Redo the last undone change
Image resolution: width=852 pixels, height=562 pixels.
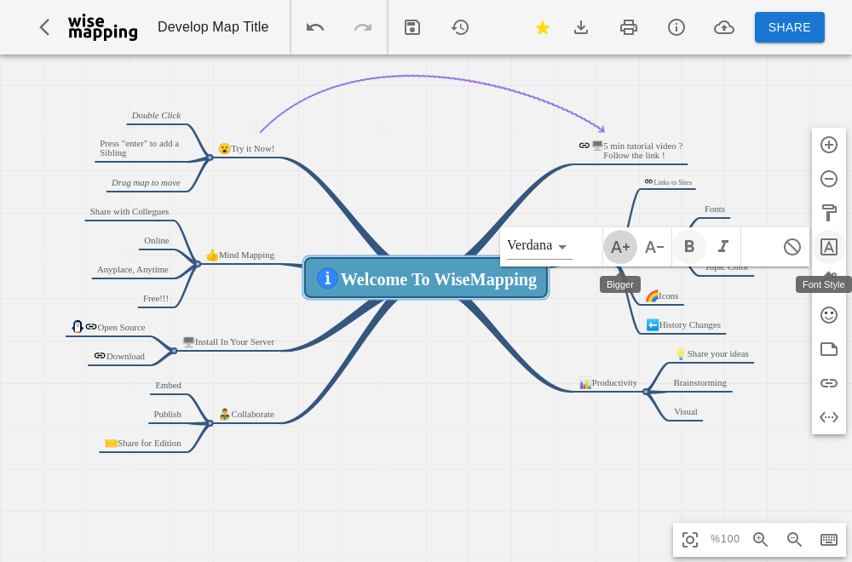point(363,27)
